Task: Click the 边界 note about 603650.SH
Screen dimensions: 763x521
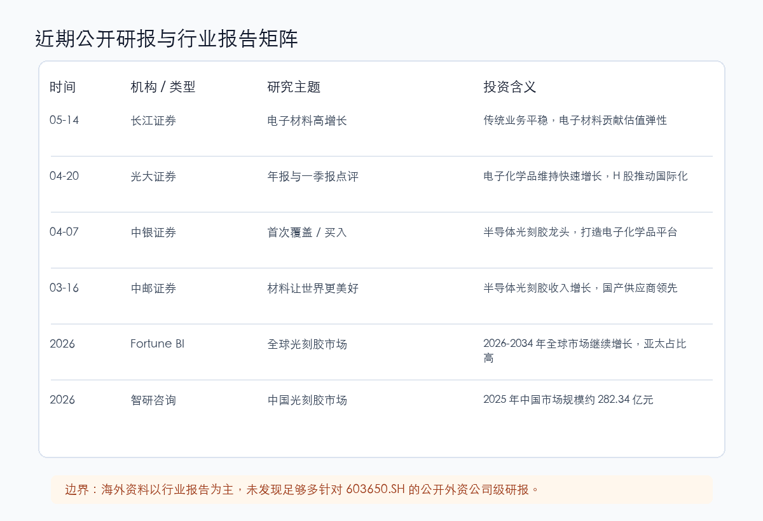Action: (x=381, y=490)
